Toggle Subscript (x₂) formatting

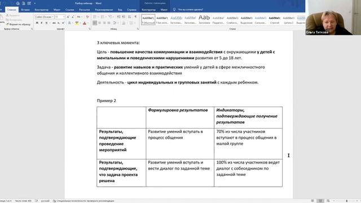tap(59, 23)
